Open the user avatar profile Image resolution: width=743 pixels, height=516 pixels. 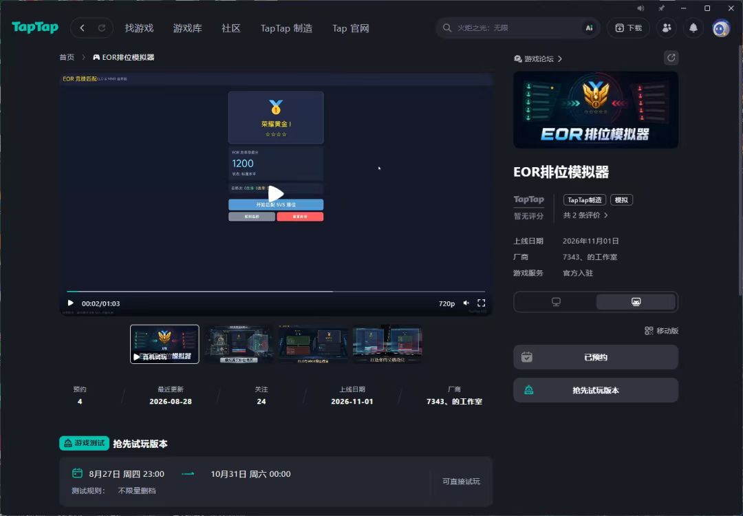721,28
